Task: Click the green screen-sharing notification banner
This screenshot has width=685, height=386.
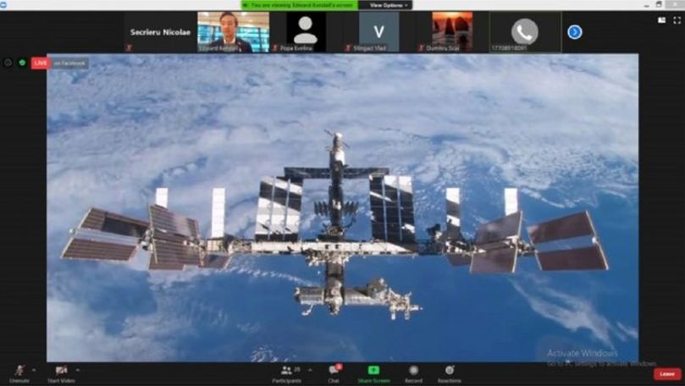Action: 299,5
